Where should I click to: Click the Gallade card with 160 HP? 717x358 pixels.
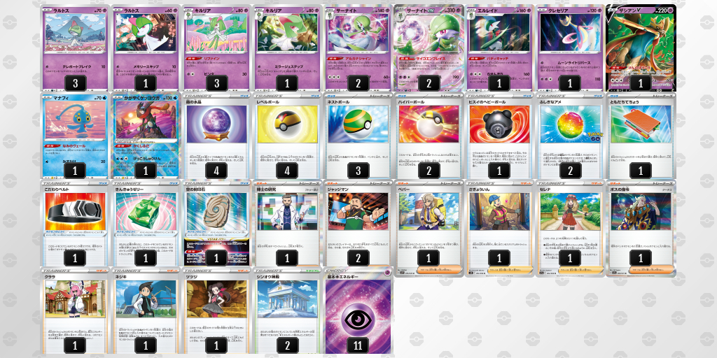pyautogui.click(x=499, y=48)
